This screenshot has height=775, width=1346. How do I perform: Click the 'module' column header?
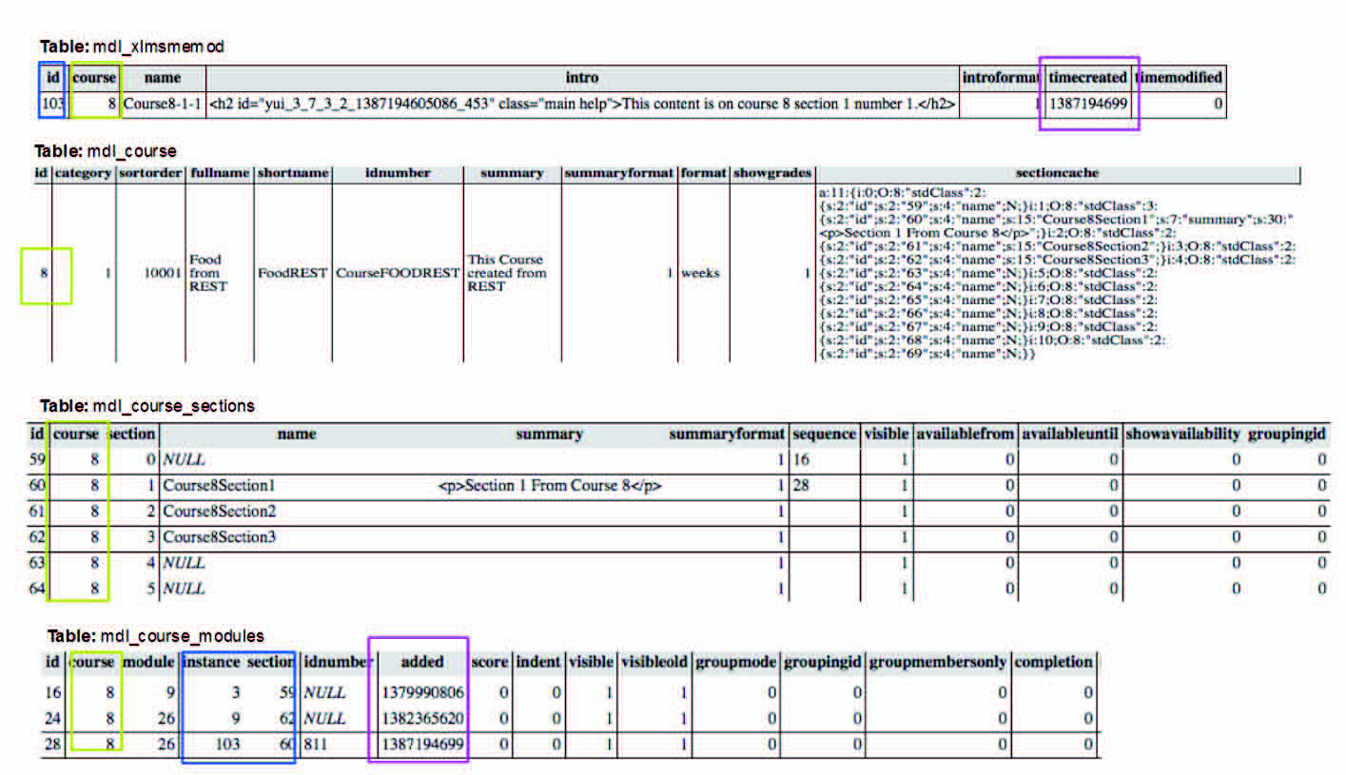(x=148, y=661)
